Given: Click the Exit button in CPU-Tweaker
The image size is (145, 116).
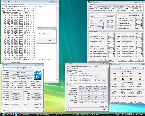Looking at the screenshot, I should [x=139, y=60].
